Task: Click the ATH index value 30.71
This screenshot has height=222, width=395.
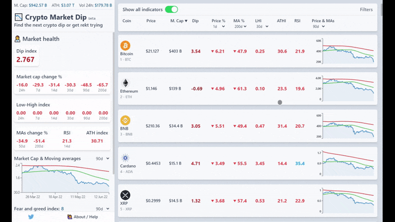Action: (97, 141)
